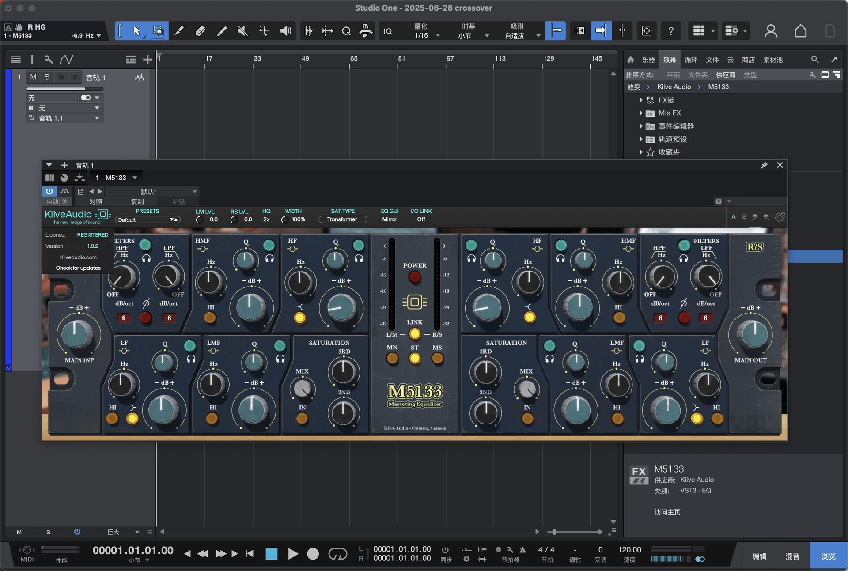This screenshot has height=571, width=848.
Task: Select the Arrow tool in toolbar
Action: [136, 30]
